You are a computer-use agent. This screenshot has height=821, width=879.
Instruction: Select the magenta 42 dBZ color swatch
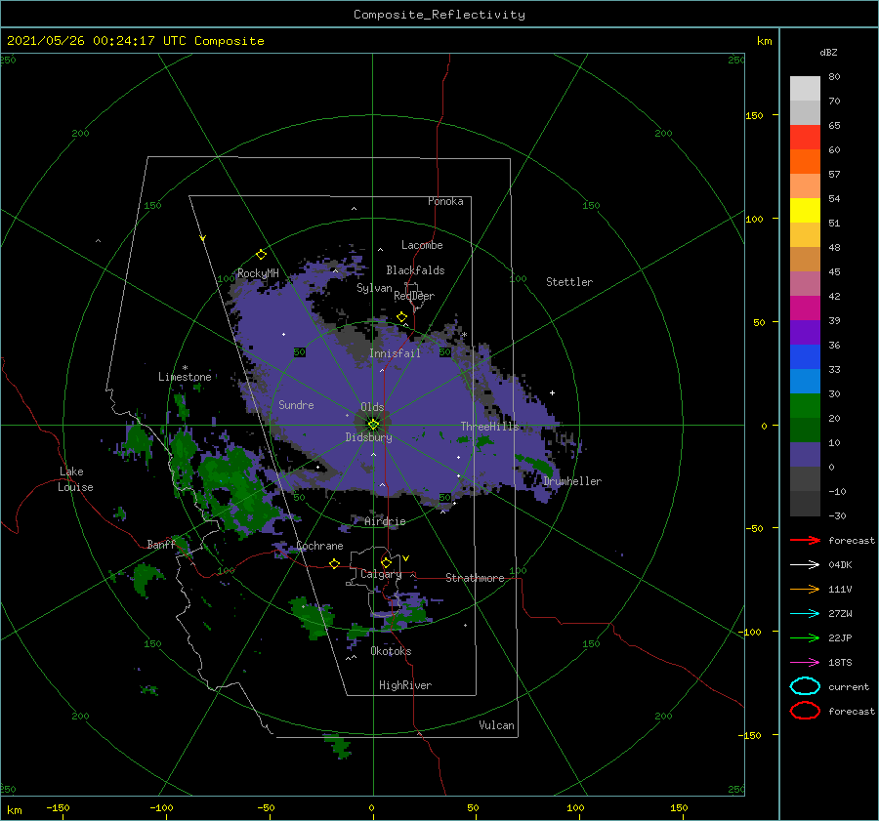coord(805,308)
